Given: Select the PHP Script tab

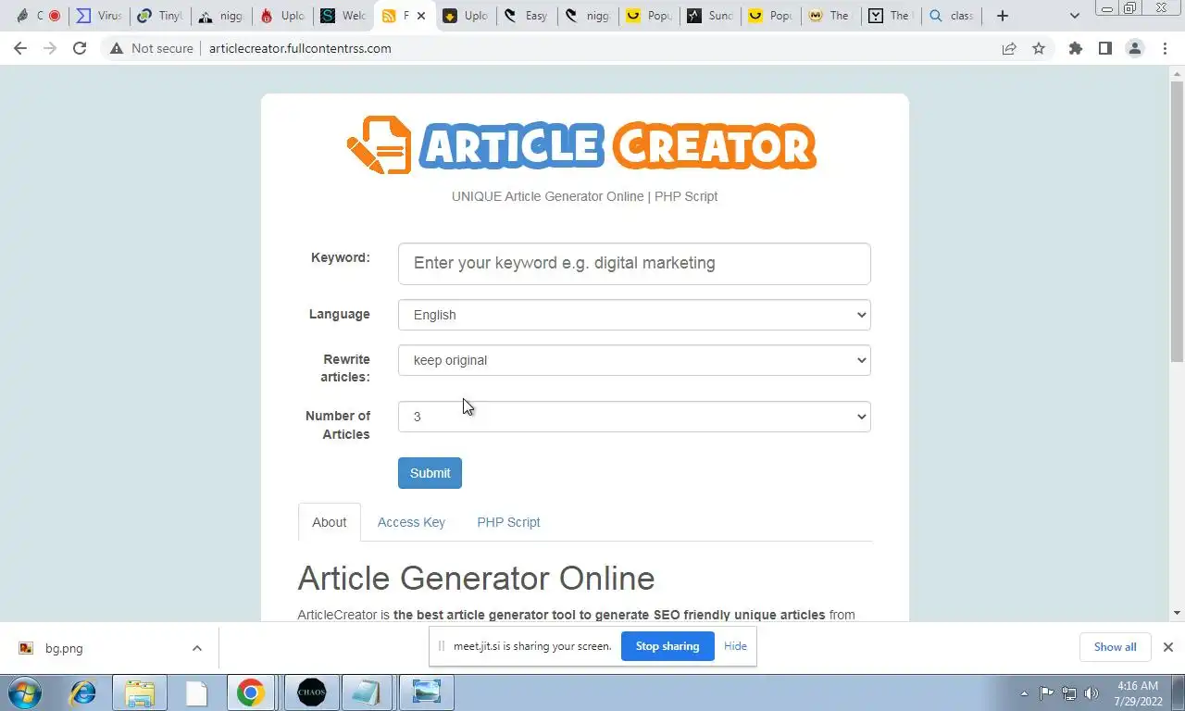Looking at the screenshot, I should 508,522.
